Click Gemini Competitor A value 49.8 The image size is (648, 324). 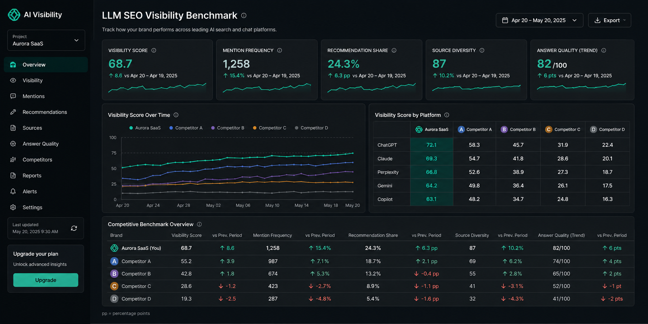474,186
